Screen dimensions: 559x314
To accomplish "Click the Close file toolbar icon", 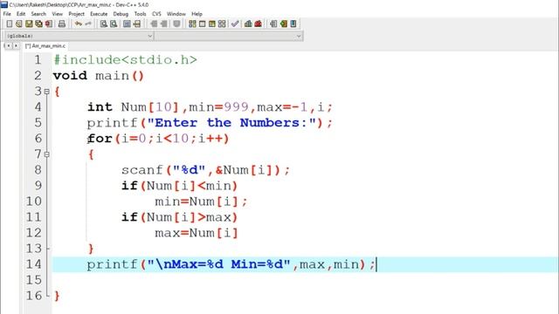I will pyautogui.click(x=49, y=24).
